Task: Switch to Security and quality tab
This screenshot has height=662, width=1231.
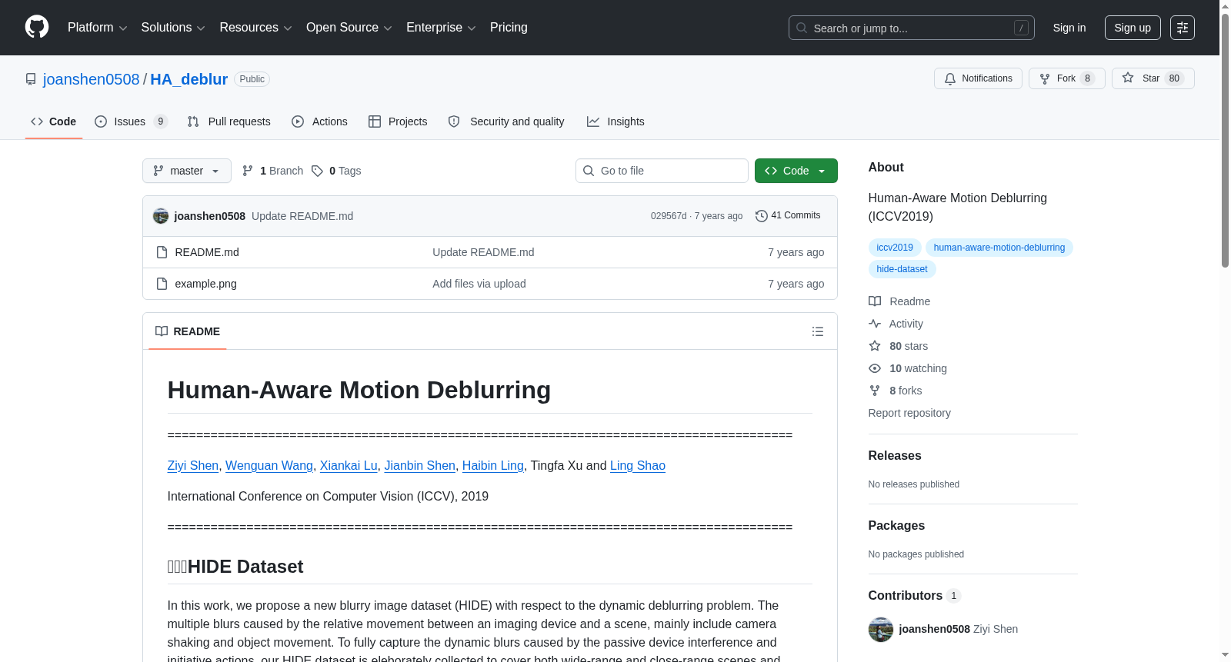Action: (506, 121)
